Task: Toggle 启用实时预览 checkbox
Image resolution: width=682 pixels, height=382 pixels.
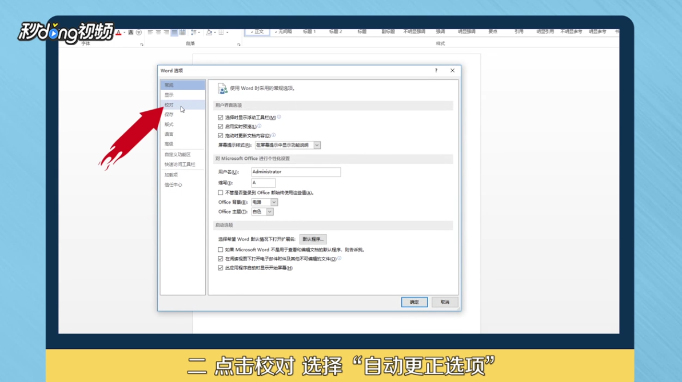Action: point(221,126)
